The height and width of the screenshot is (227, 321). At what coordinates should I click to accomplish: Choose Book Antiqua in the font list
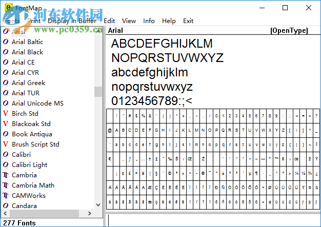[32, 134]
